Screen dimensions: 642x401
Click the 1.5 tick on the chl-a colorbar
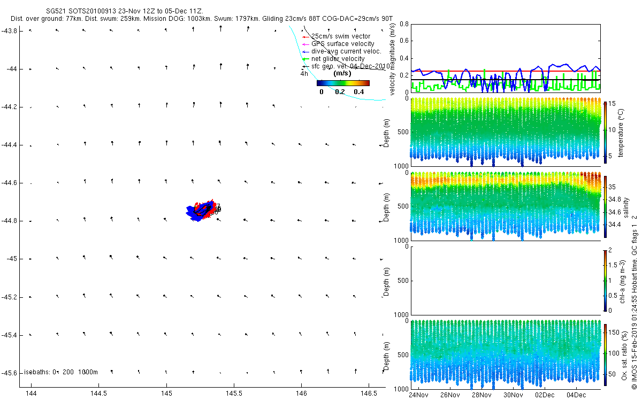coord(614,265)
